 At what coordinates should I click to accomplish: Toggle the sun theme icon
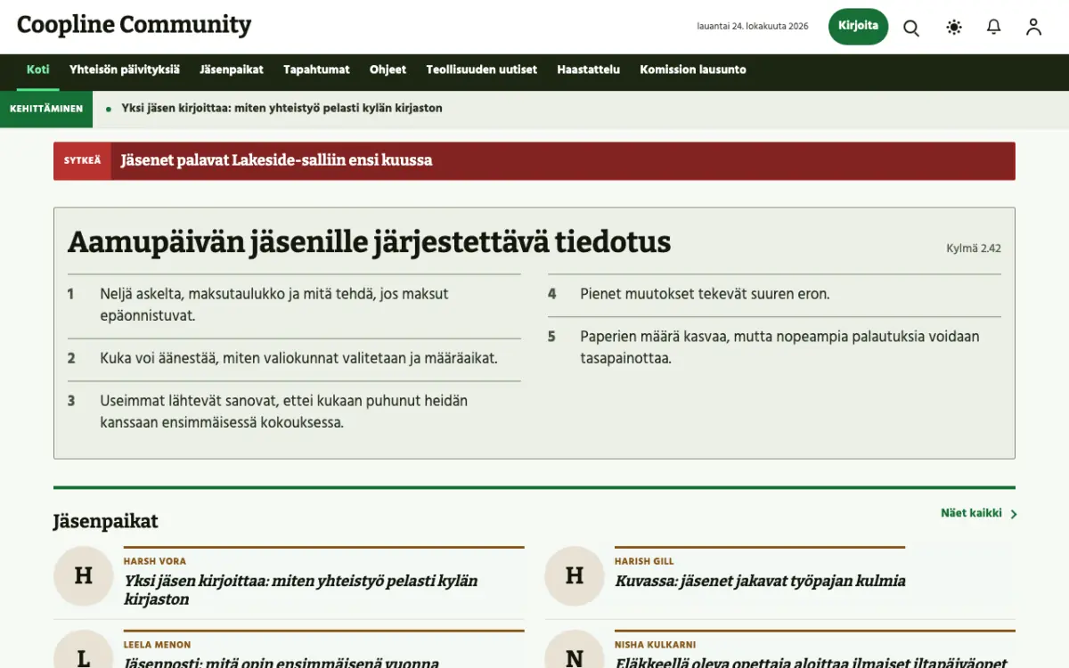[954, 28]
